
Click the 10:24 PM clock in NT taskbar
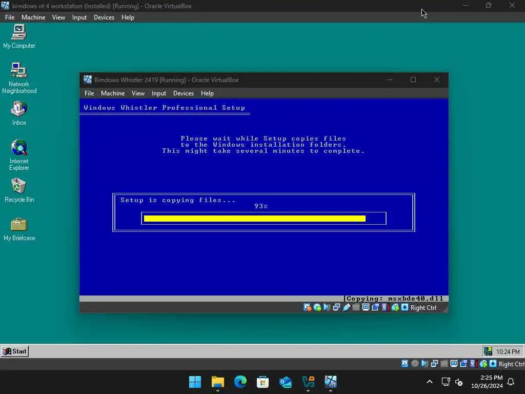click(x=508, y=351)
